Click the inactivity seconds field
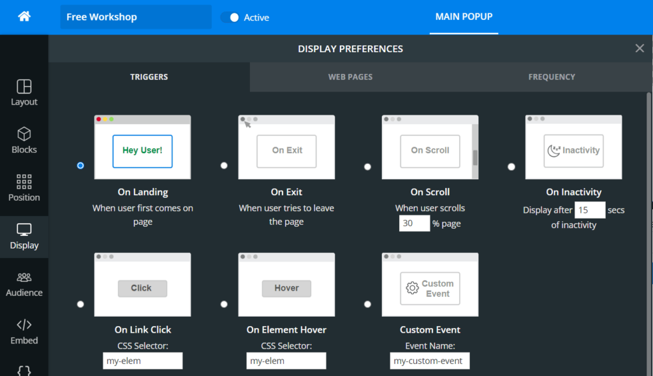 590,210
